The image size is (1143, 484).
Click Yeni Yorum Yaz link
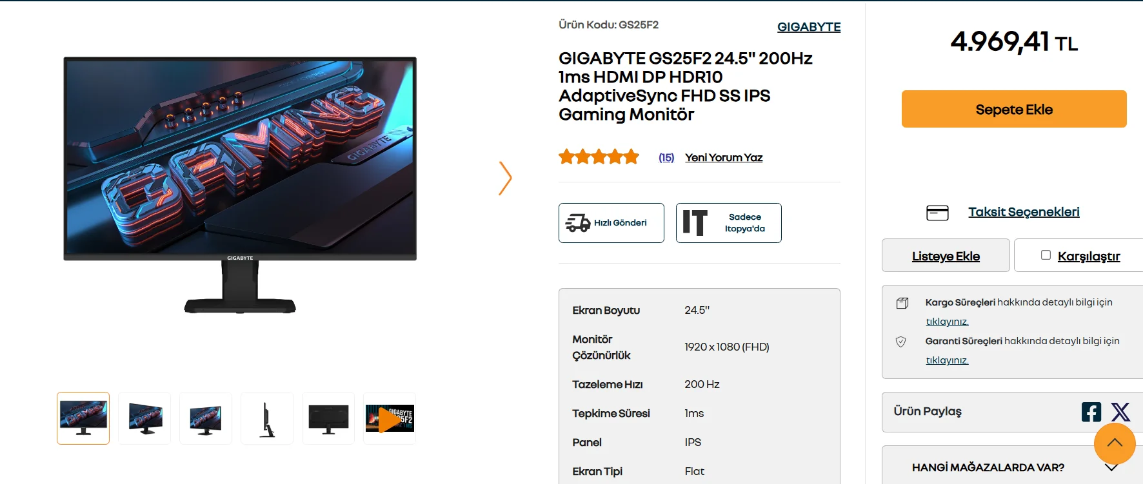pyautogui.click(x=724, y=158)
